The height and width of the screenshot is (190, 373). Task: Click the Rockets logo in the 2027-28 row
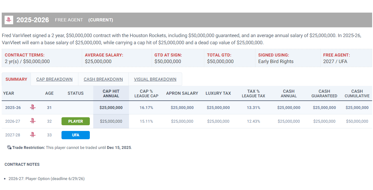tap(33, 135)
